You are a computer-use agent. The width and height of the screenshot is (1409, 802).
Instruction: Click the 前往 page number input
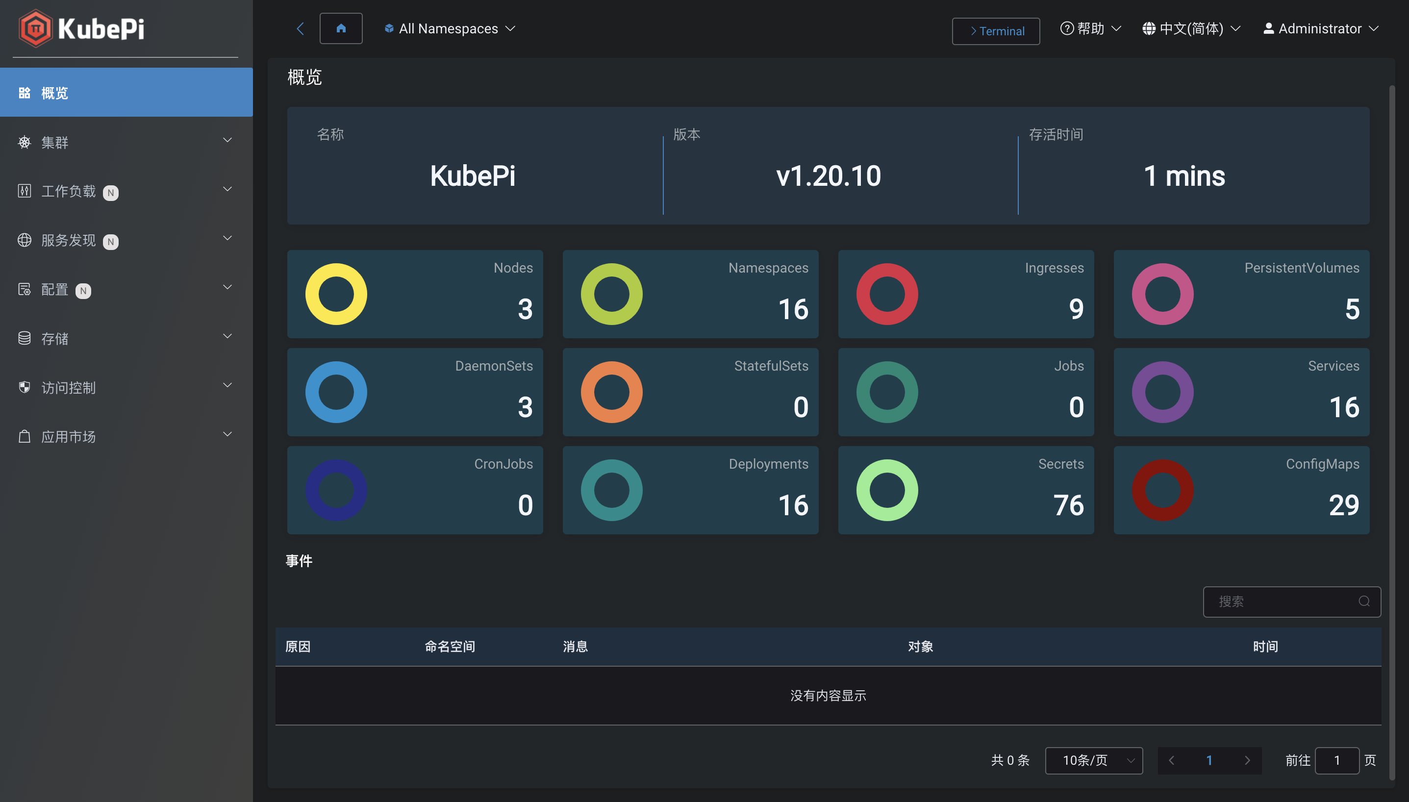point(1336,760)
